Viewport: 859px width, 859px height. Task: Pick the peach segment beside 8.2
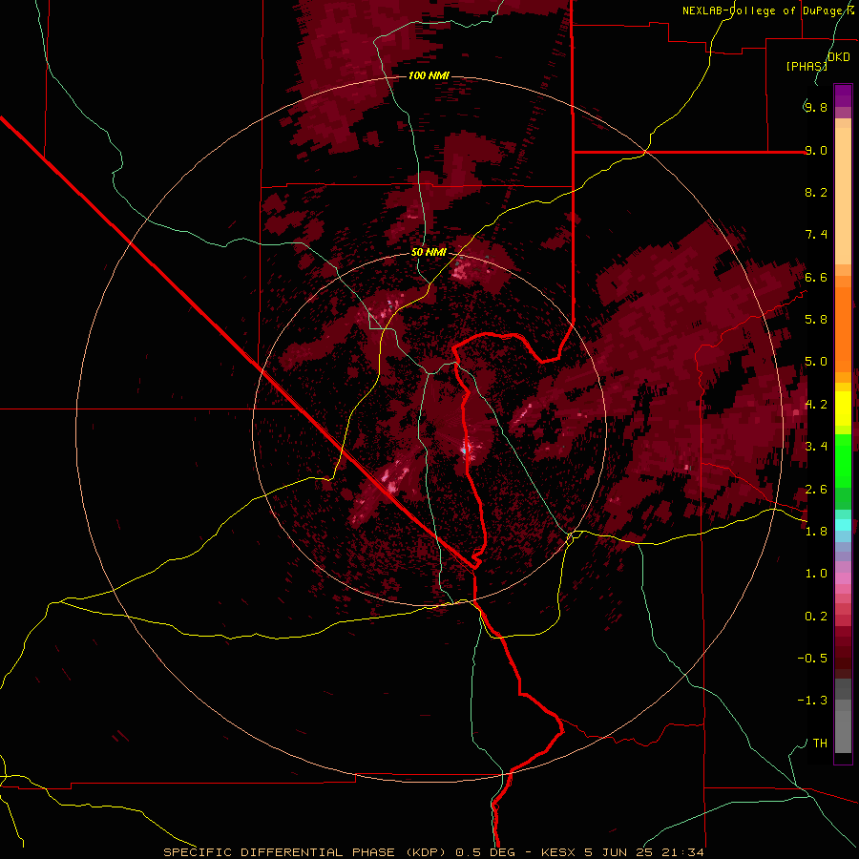pyautogui.click(x=843, y=196)
